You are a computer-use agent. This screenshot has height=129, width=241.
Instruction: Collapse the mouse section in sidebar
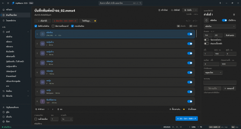point(28,32)
